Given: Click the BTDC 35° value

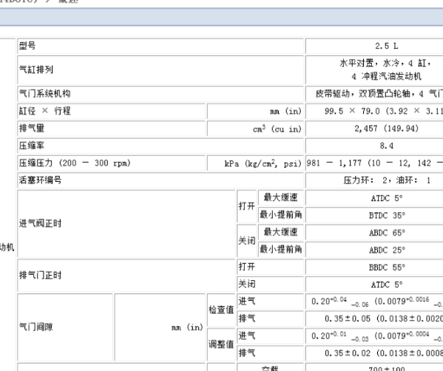Looking at the screenshot, I should tap(387, 215).
